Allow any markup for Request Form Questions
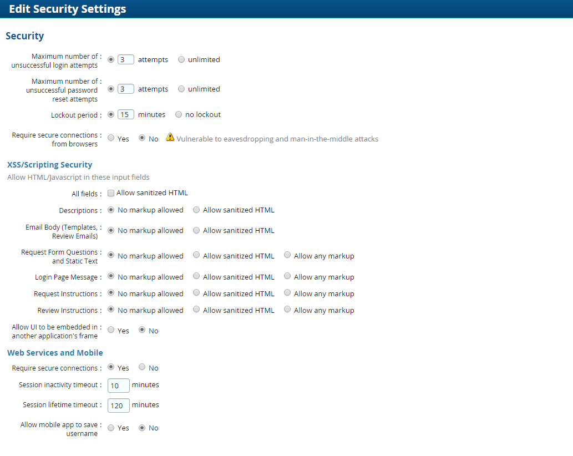Screen dimensions: 573x456 tap(287, 255)
